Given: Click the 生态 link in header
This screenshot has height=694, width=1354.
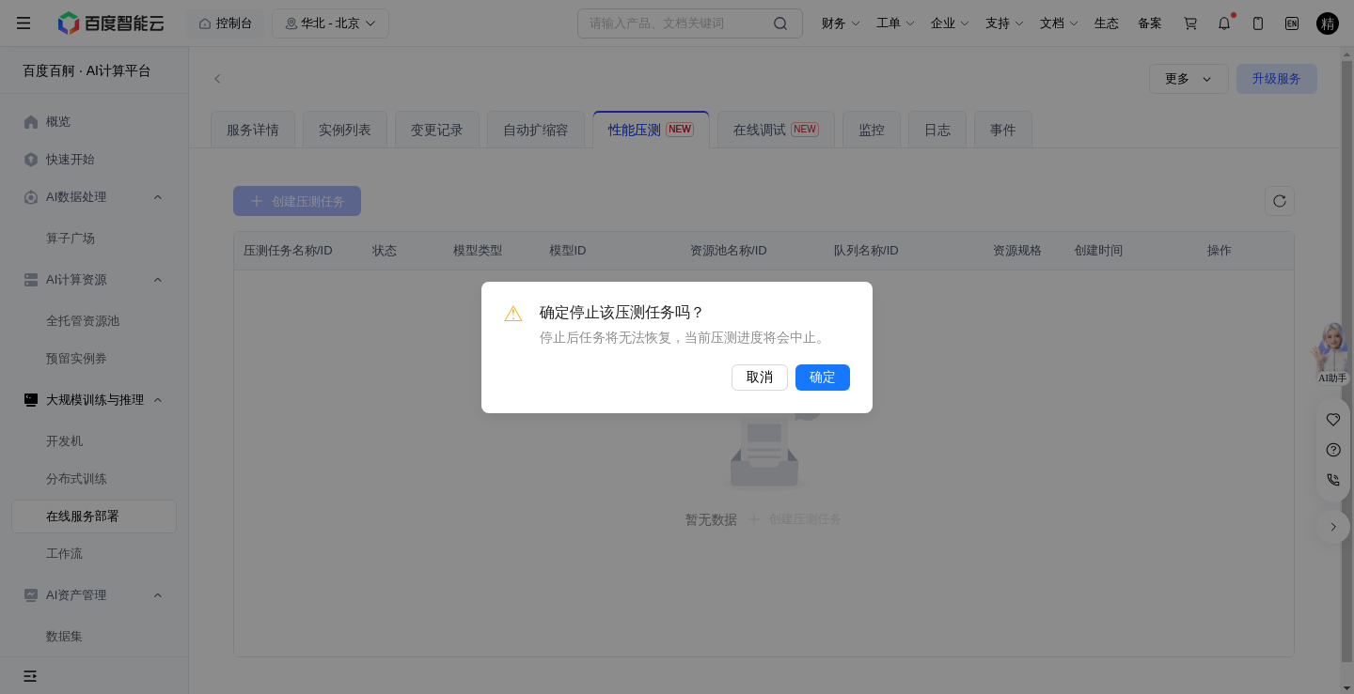Looking at the screenshot, I should pyautogui.click(x=1107, y=23).
